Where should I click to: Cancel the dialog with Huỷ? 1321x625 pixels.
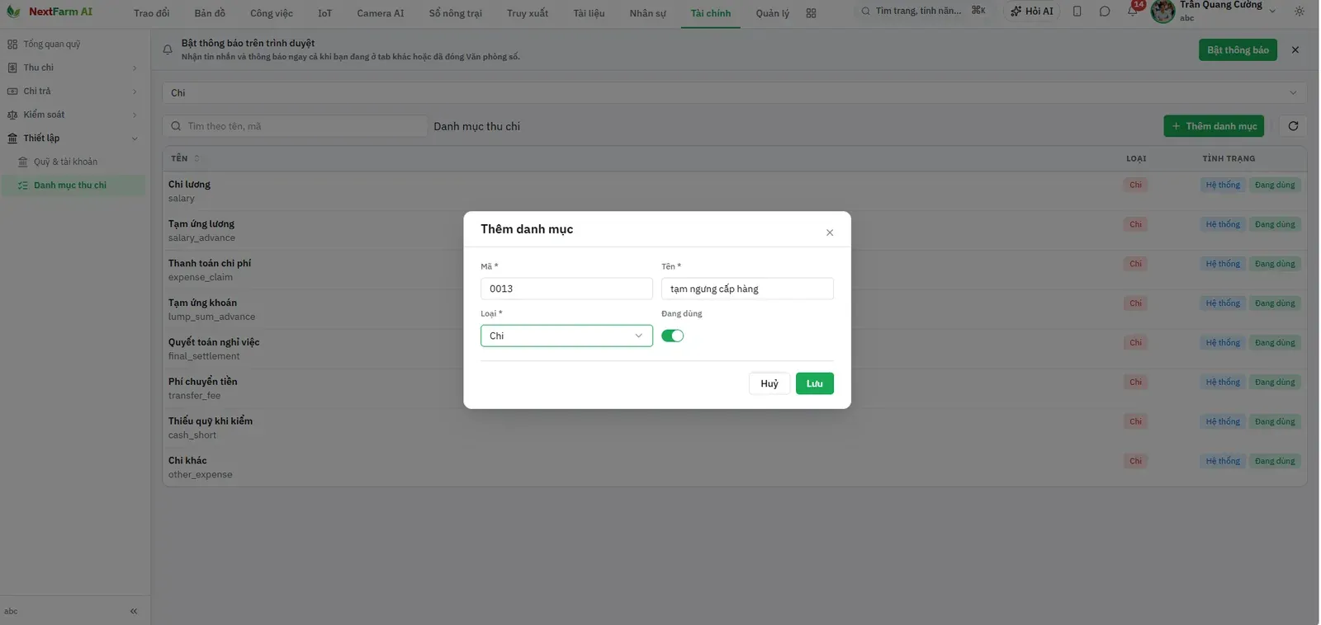[769, 383]
